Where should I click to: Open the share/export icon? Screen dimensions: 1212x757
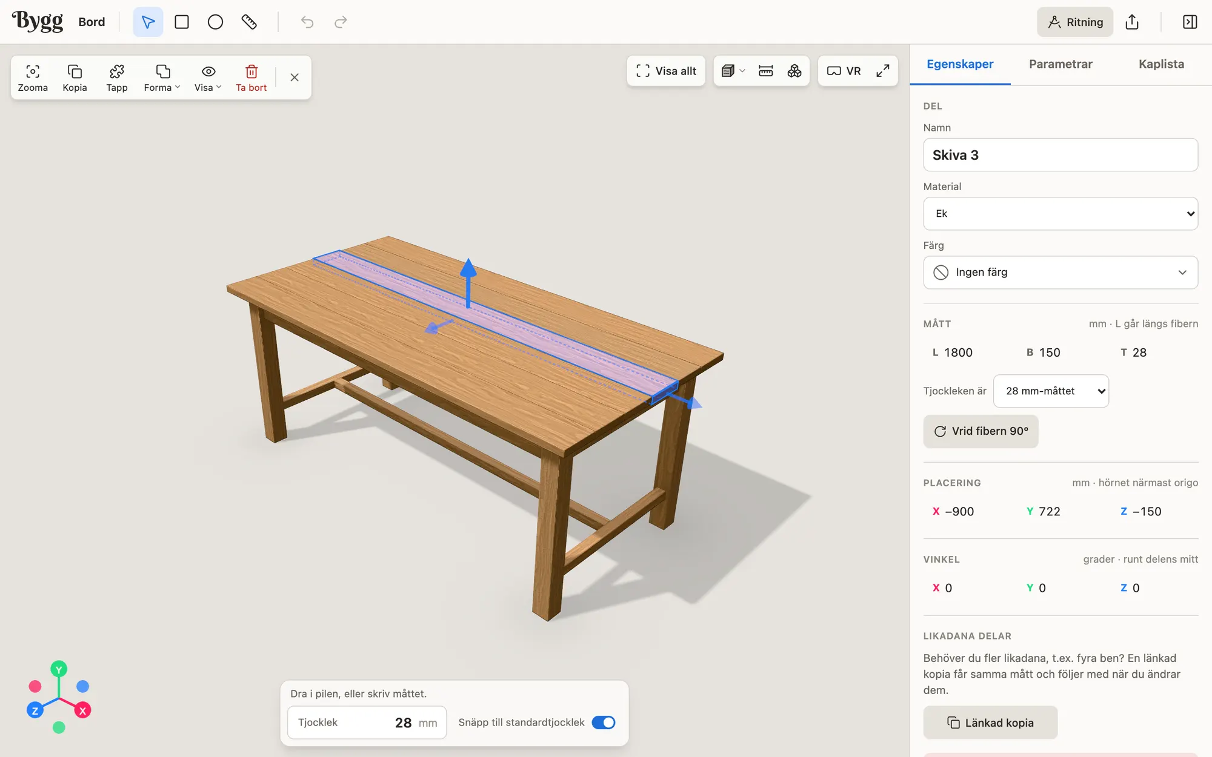(1132, 22)
